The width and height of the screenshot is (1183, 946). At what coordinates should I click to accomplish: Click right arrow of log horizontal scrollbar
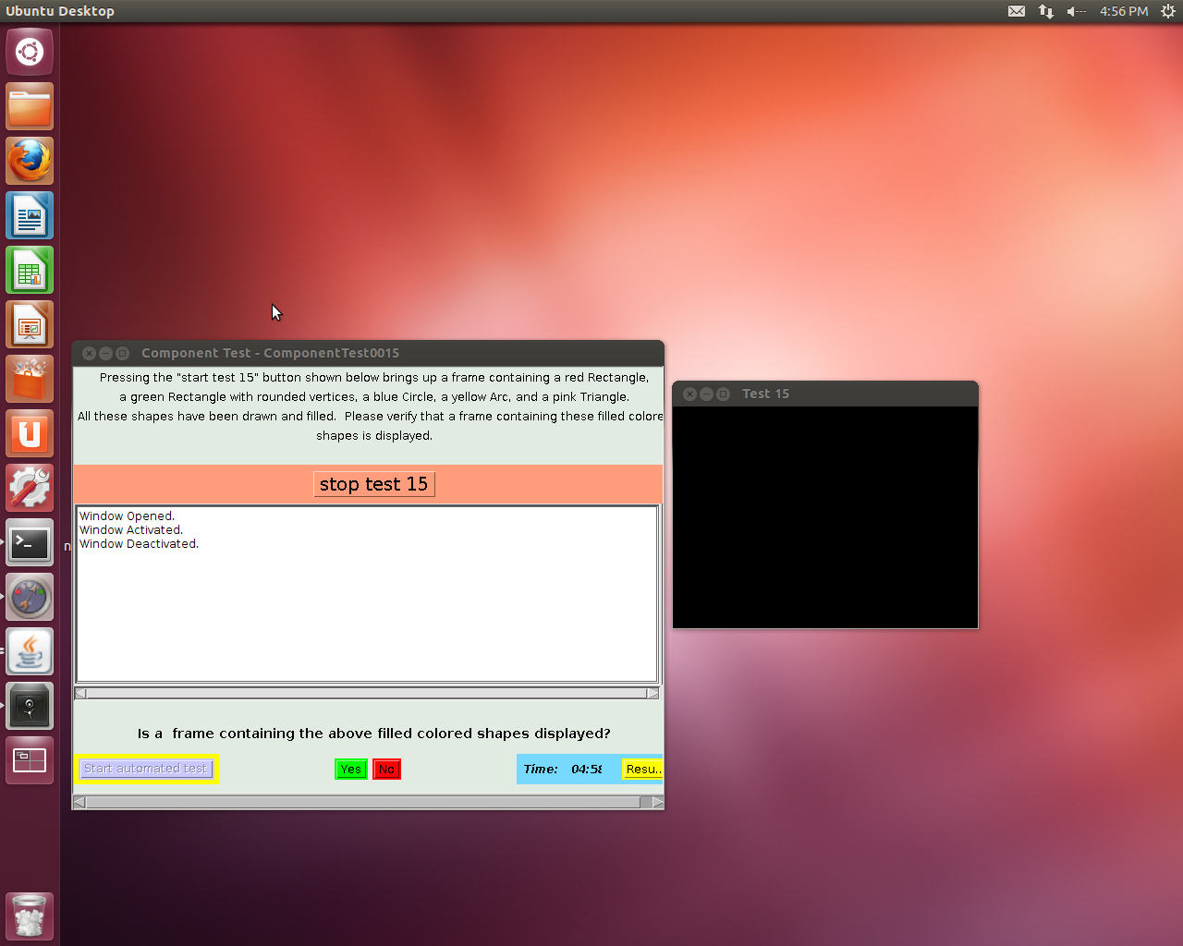pos(652,693)
